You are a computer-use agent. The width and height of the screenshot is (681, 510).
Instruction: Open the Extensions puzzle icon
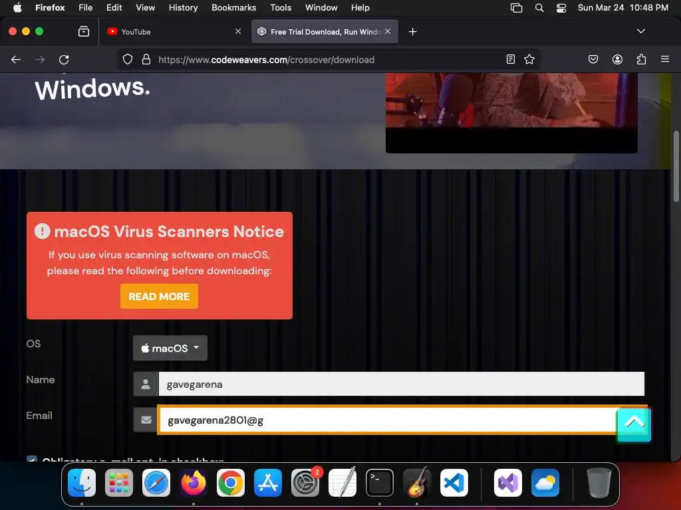(641, 59)
